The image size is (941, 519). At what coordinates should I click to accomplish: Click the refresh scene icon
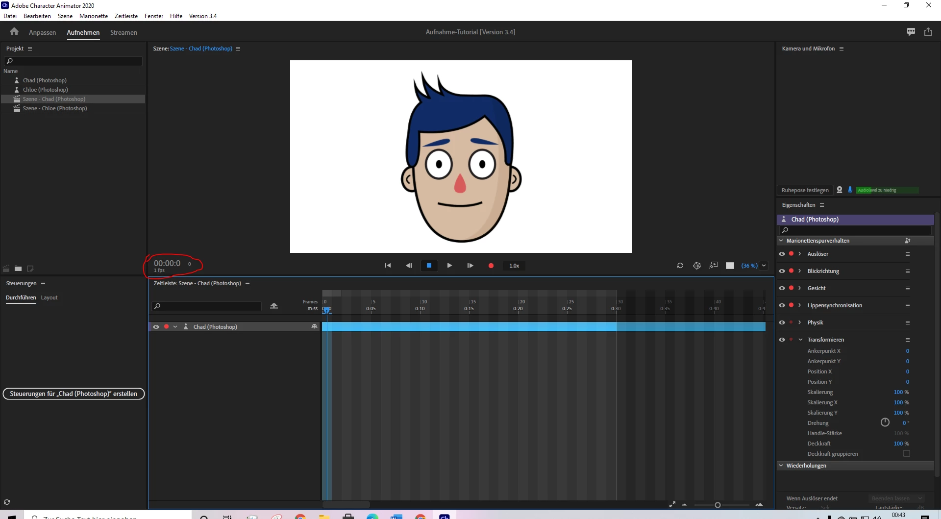680,266
